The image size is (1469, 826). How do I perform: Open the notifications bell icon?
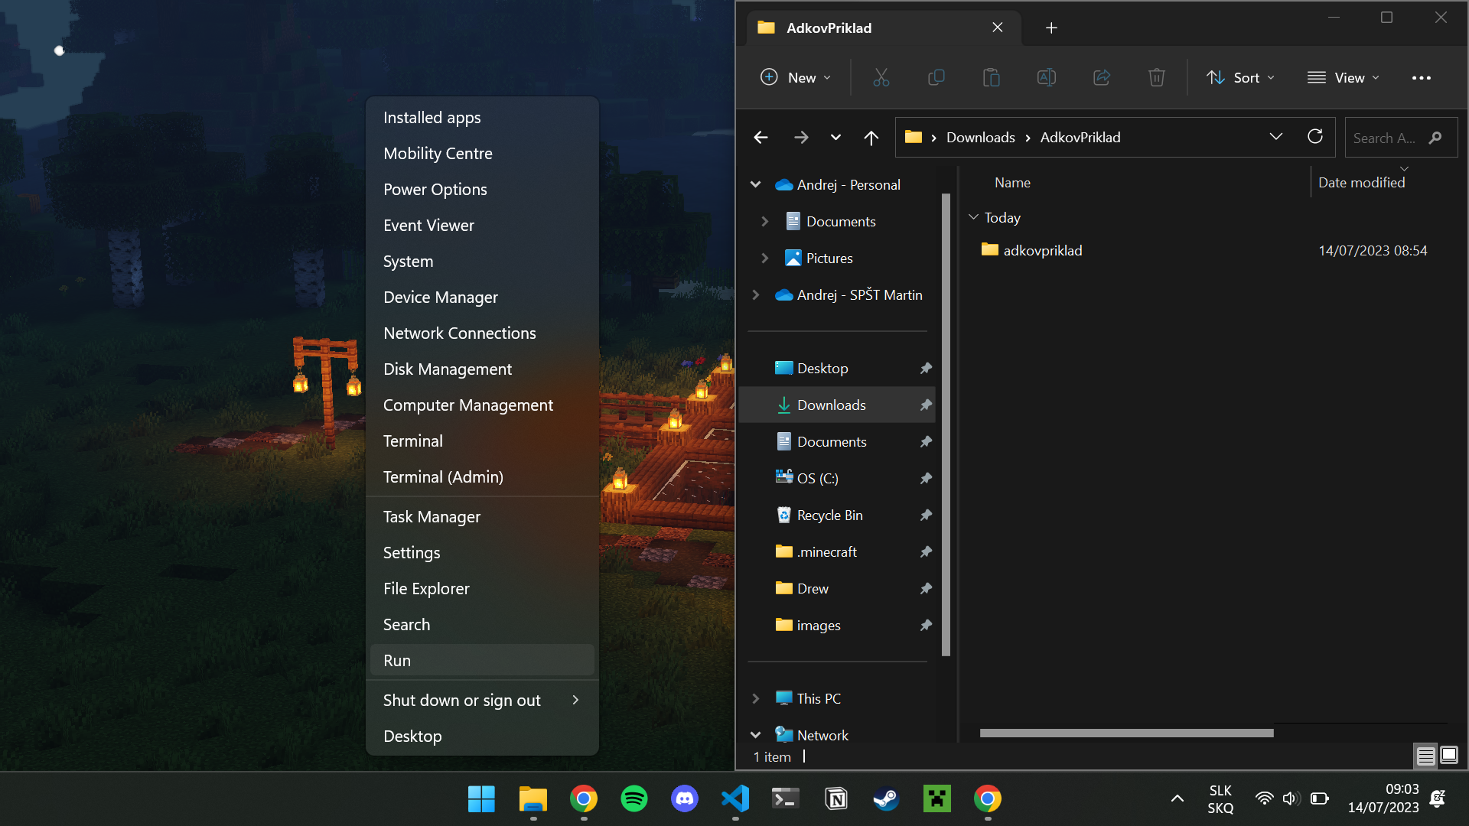click(x=1438, y=798)
